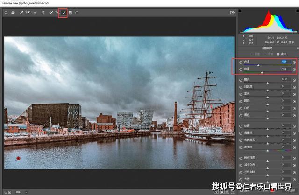Select the Adjustment Brush tool

(64, 13)
